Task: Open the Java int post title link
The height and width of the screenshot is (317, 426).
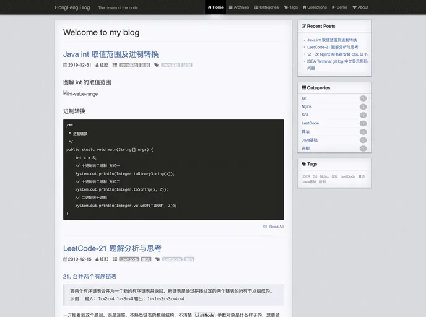Action: 111,54
